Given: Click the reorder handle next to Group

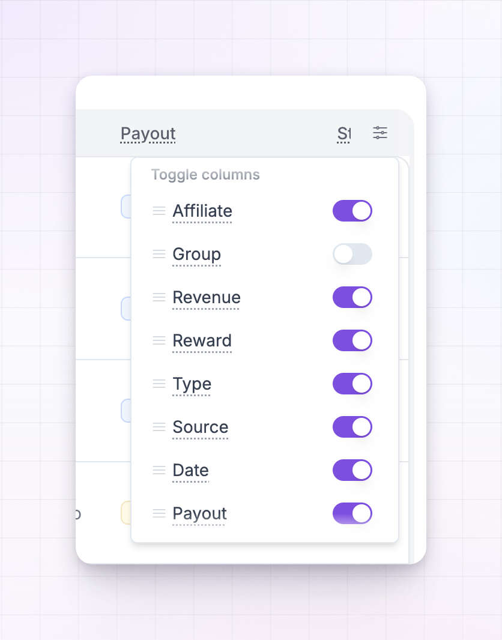Looking at the screenshot, I should click(159, 254).
